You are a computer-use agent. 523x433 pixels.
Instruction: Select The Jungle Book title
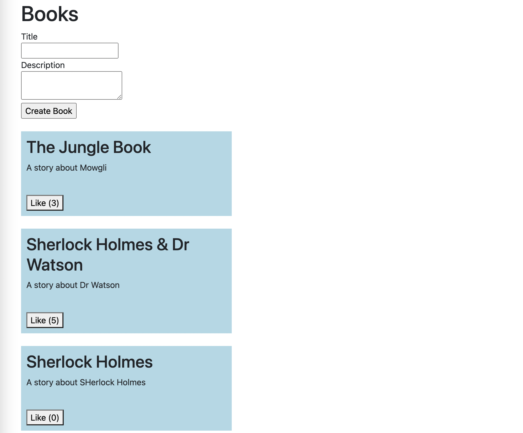coord(89,147)
